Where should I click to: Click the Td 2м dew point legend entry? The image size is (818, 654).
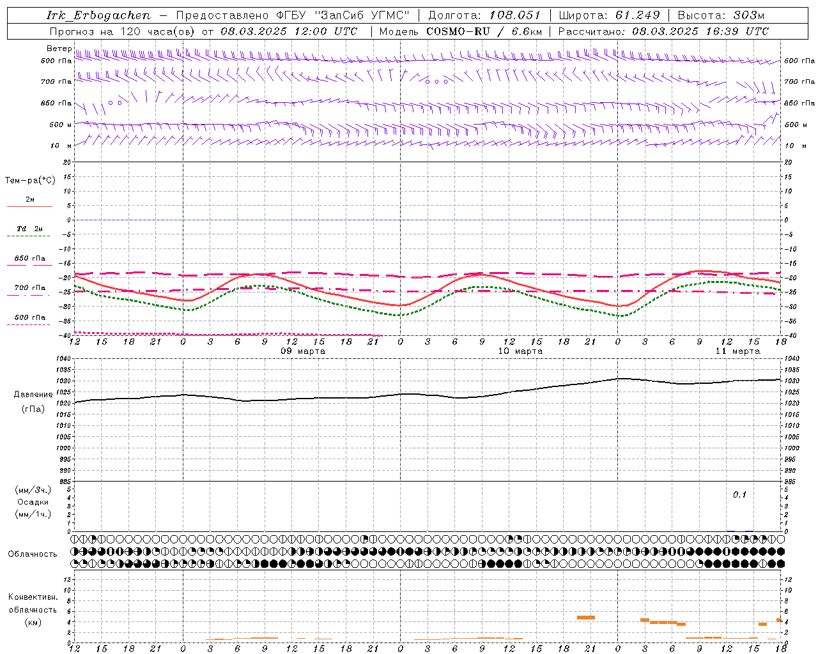pyautogui.click(x=29, y=229)
